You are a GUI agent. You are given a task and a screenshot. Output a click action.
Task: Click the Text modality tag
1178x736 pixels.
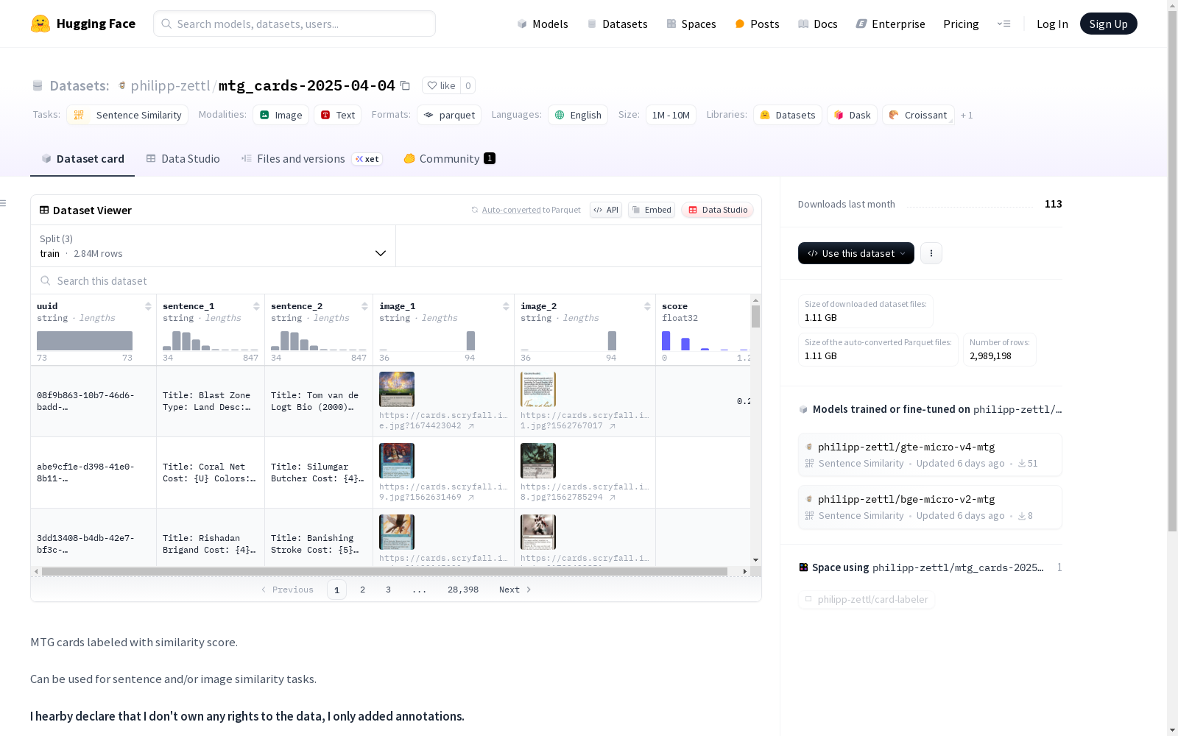338,115
